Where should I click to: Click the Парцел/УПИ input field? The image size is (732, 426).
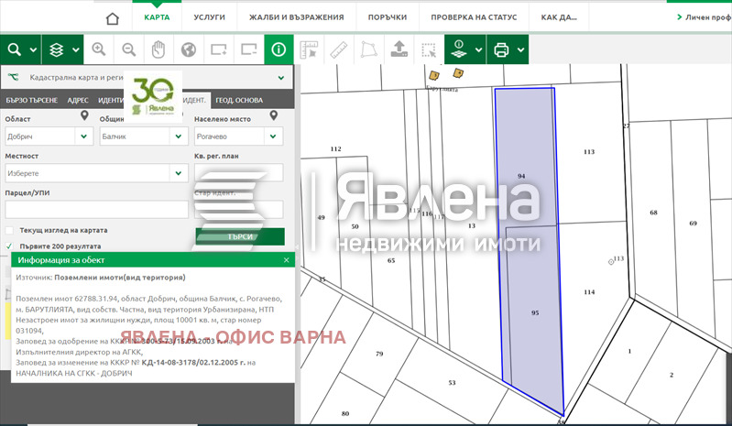(95, 209)
